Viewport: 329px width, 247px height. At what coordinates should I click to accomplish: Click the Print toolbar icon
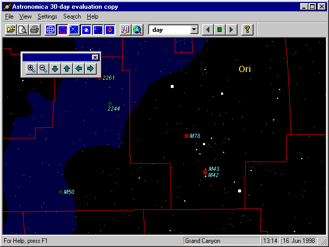click(34, 30)
